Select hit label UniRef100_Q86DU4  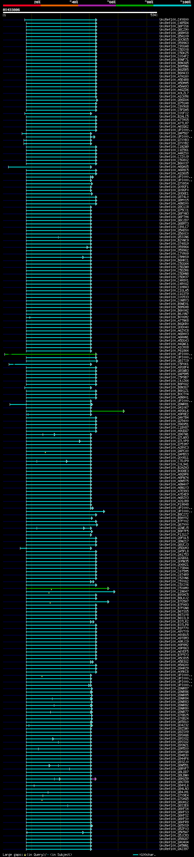pyautogui.click(x=174, y=100)
